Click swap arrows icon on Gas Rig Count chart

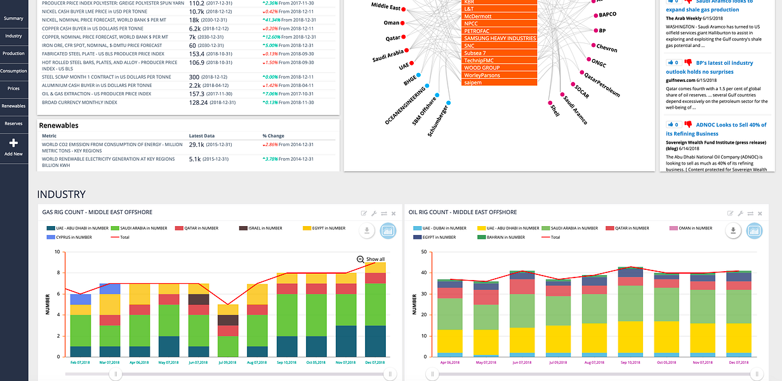pyautogui.click(x=384, y=213)
